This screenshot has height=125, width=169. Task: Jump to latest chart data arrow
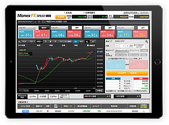point(99,90)
